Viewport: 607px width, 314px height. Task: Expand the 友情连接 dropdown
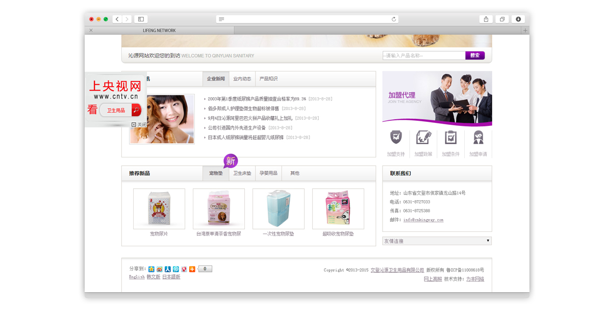(x=437, y=241)
